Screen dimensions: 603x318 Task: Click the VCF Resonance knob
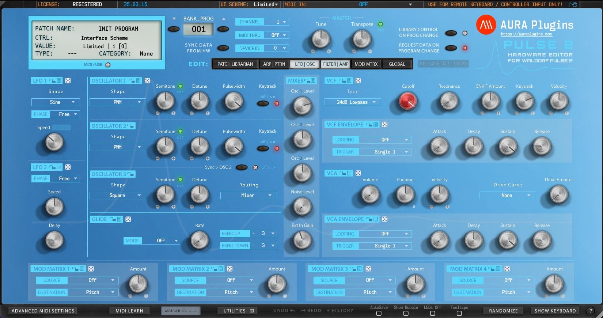click(x=449, y=101)
